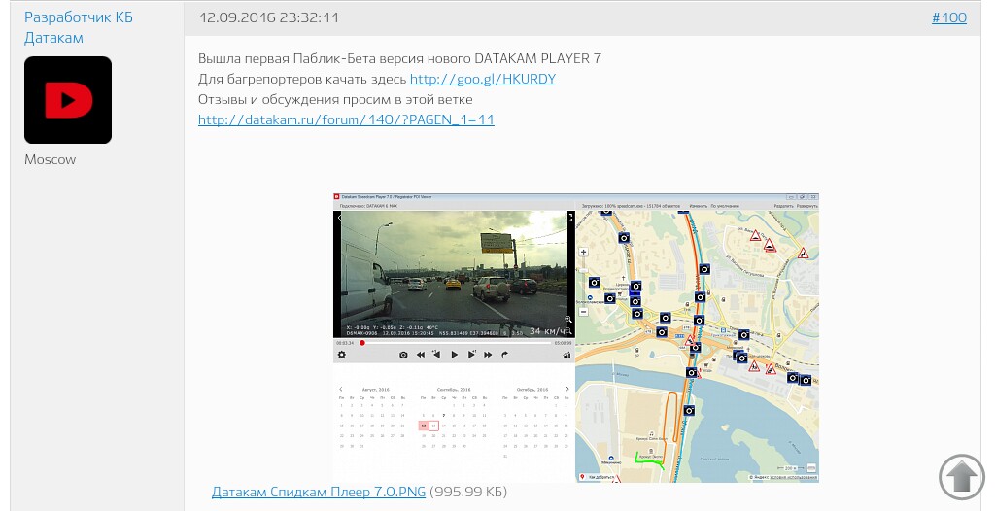Image resolution: width=995 pixels, height=511 pixels.
Task: Go to previous month in calendar
Action: (340, 389)
